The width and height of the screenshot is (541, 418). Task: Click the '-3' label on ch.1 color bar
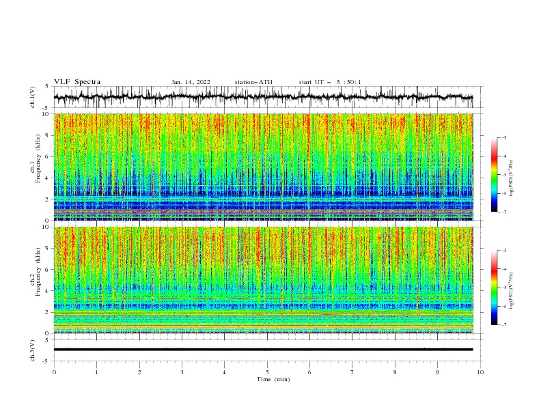503,137
